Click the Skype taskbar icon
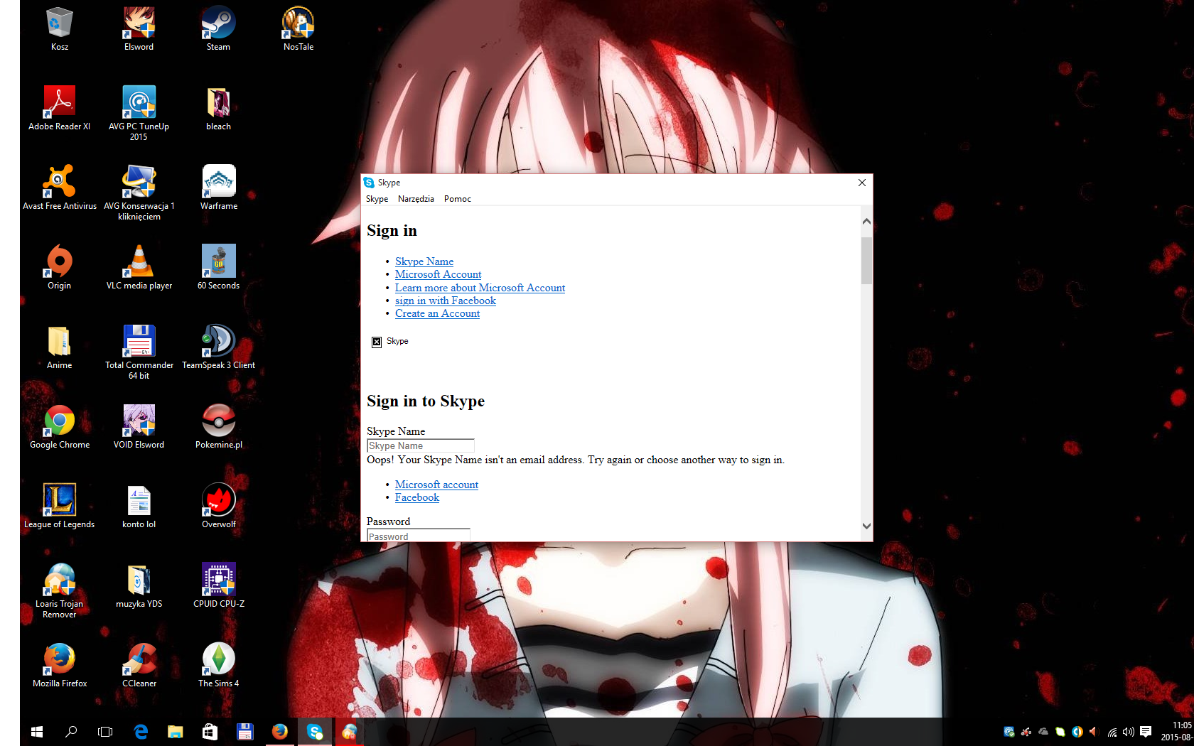The height and width of the screenshot is (746, 1194). click(314, 731)
